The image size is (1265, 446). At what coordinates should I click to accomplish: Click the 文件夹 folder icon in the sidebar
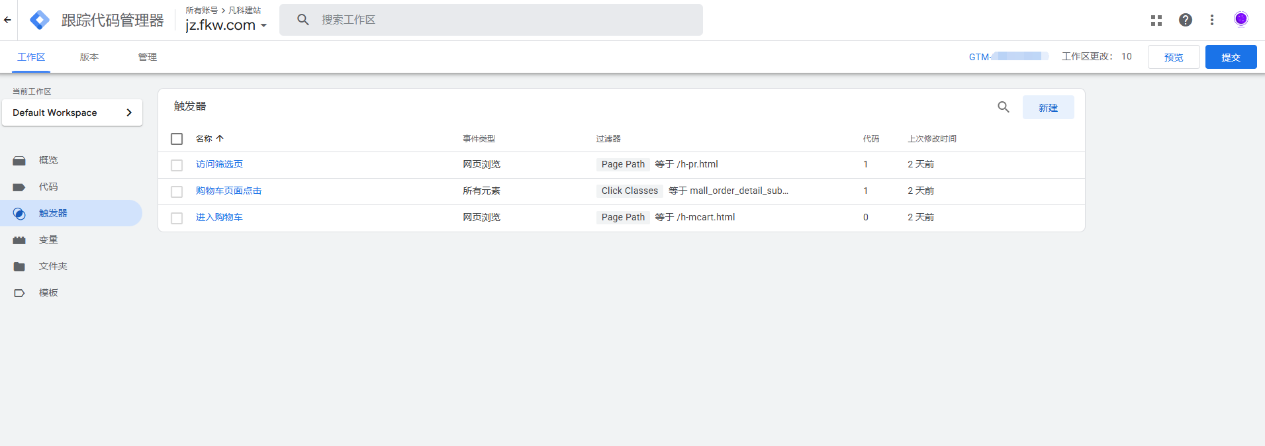coord(19,267)
